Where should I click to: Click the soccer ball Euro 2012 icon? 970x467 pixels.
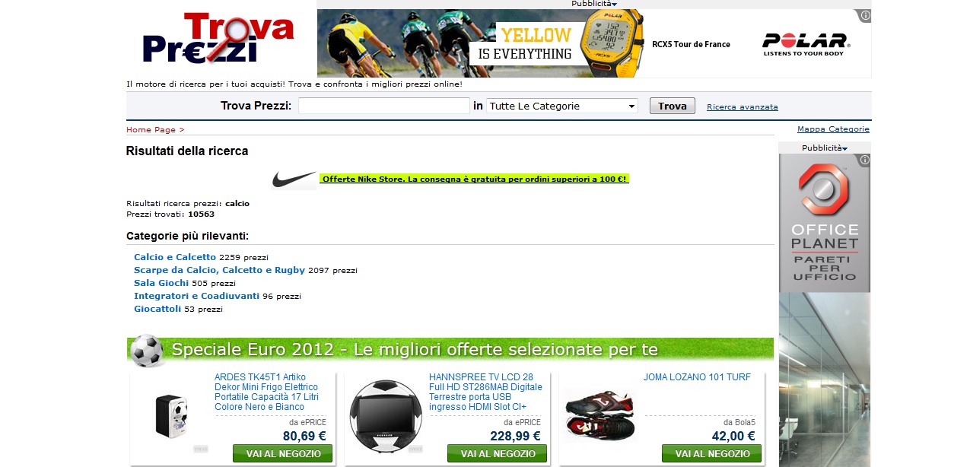click(x=146, y=351)
